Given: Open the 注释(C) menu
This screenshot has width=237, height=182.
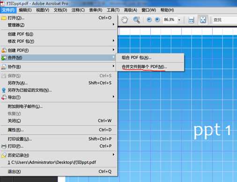Looking at the screenshot, I should coord(78,10).
